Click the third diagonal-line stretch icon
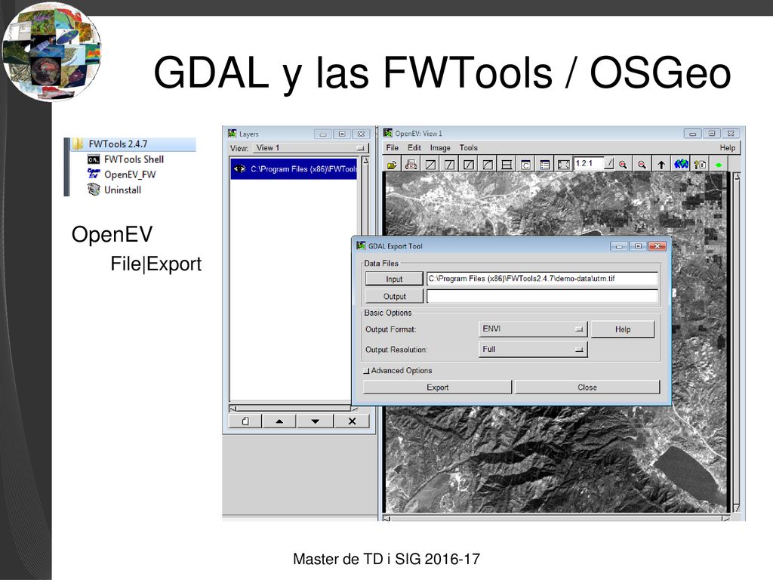 coord(469,164)
